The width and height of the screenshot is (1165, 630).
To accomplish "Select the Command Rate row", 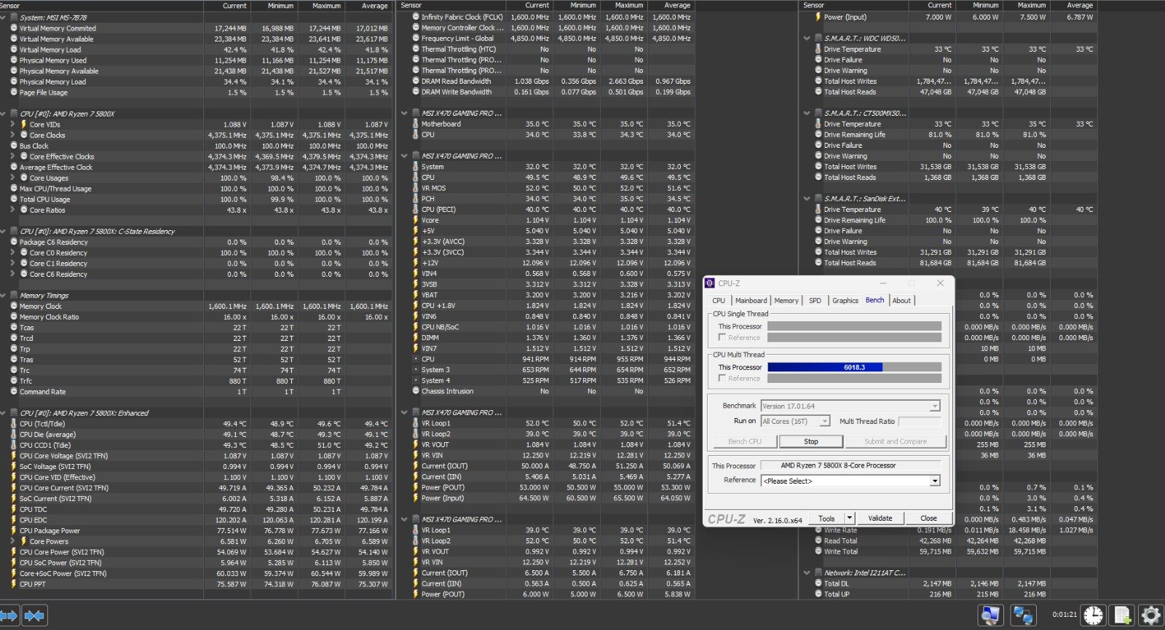I will tap(197, 392).
